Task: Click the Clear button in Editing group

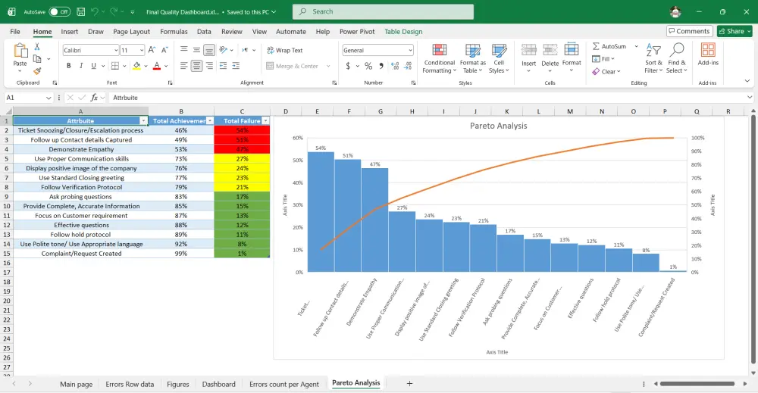Action: point(606,71)
